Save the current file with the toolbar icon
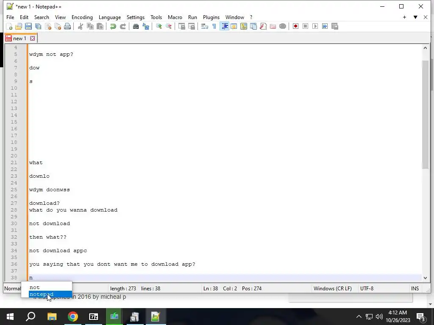434x325 pixels. click(x=28, y=26)
